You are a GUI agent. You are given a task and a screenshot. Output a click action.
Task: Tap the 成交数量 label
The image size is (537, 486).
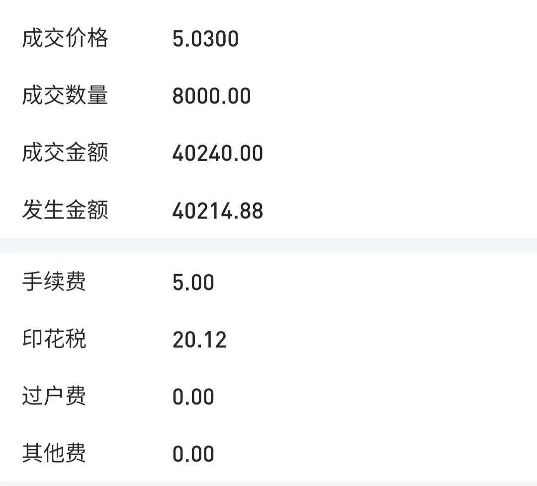coord(65,96)
